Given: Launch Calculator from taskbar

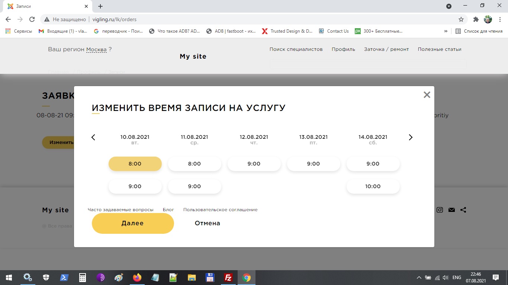Looking at the screenshot, I should coord(82,278).
